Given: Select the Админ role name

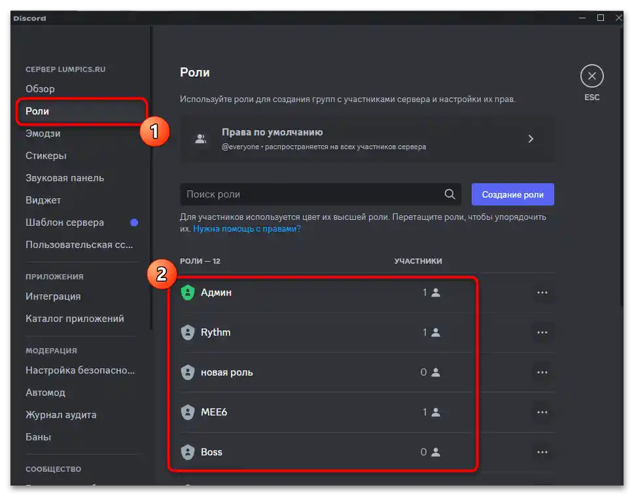Looking at the screenshot, I should point(216,292).
